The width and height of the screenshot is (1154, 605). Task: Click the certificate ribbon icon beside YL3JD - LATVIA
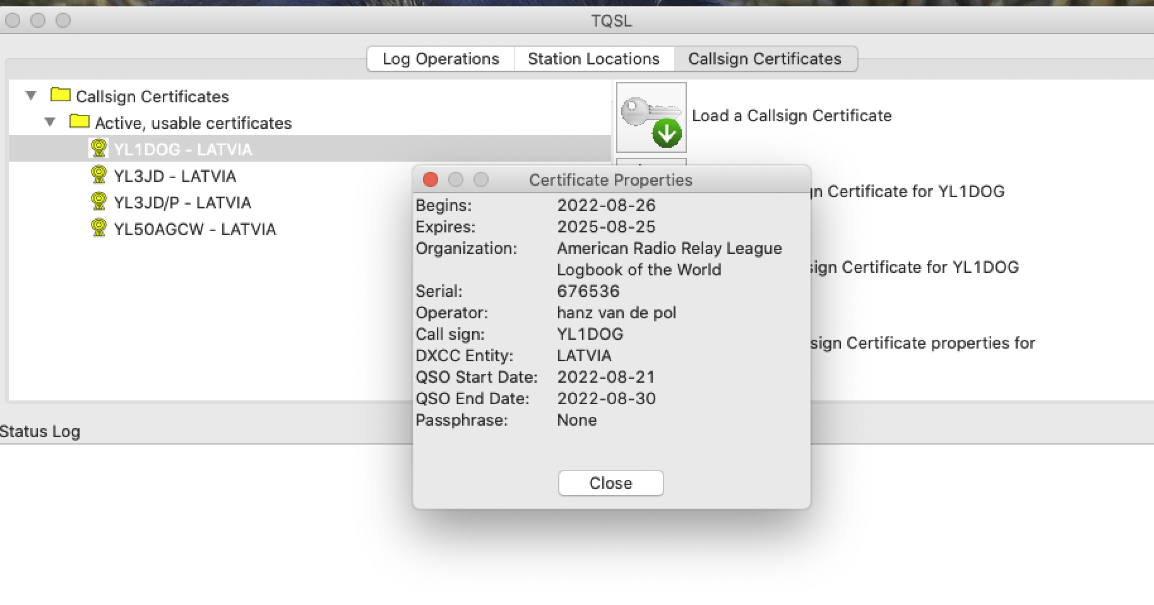pos(98,175)
